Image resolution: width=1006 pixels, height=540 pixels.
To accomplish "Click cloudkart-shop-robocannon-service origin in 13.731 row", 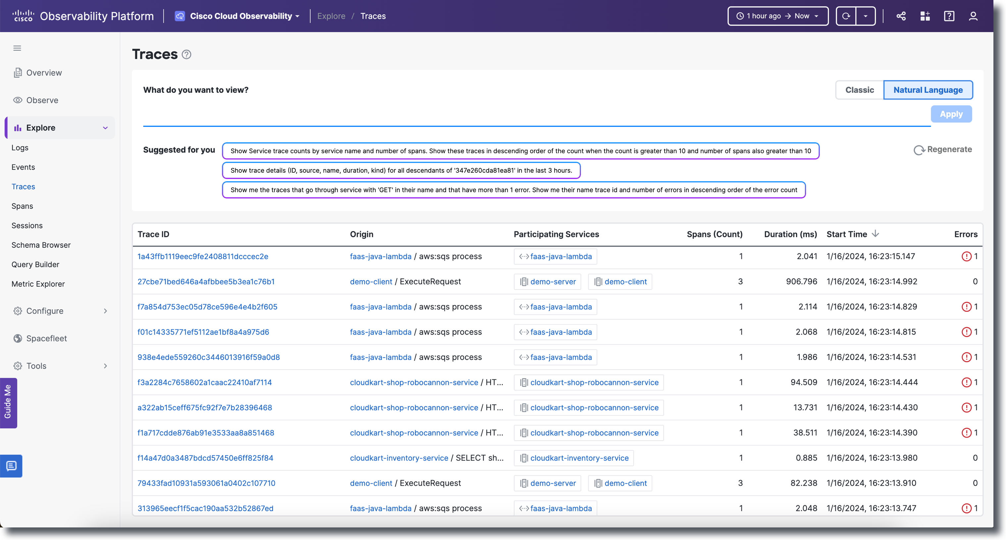I will tap(414, 408).
